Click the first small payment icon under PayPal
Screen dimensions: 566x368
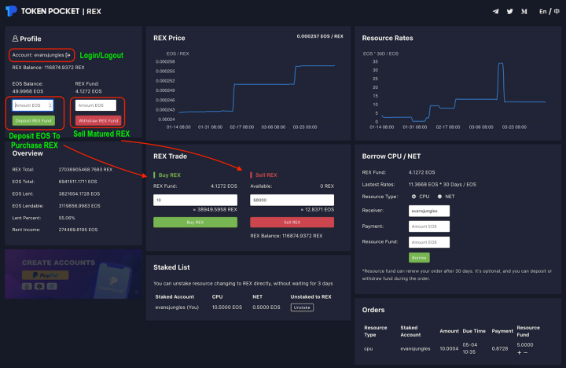[27, 286]
